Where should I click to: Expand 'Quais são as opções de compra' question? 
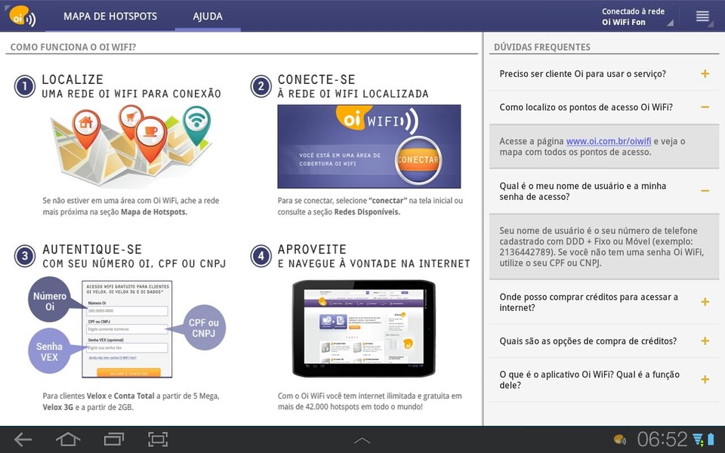(604, 341)
